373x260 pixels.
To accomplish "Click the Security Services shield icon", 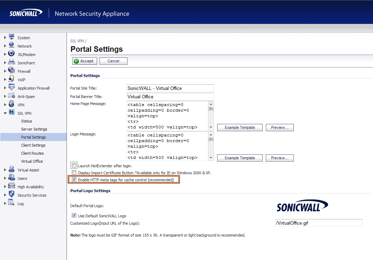I will (x=12, y=194).
